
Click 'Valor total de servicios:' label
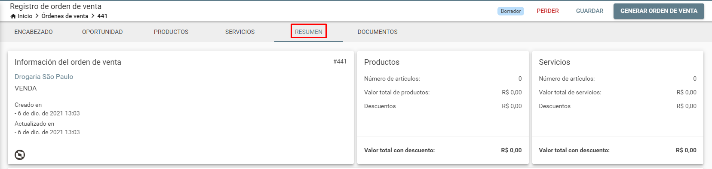tap(570, 92)
